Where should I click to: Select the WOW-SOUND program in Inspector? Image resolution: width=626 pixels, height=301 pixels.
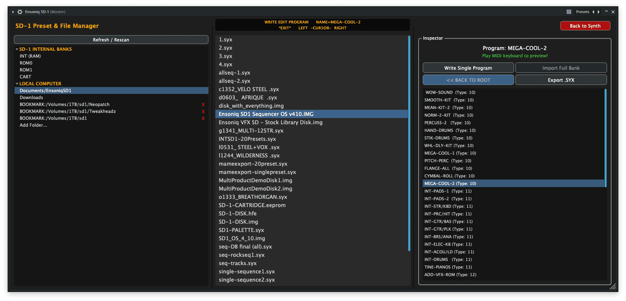point(513,93)
